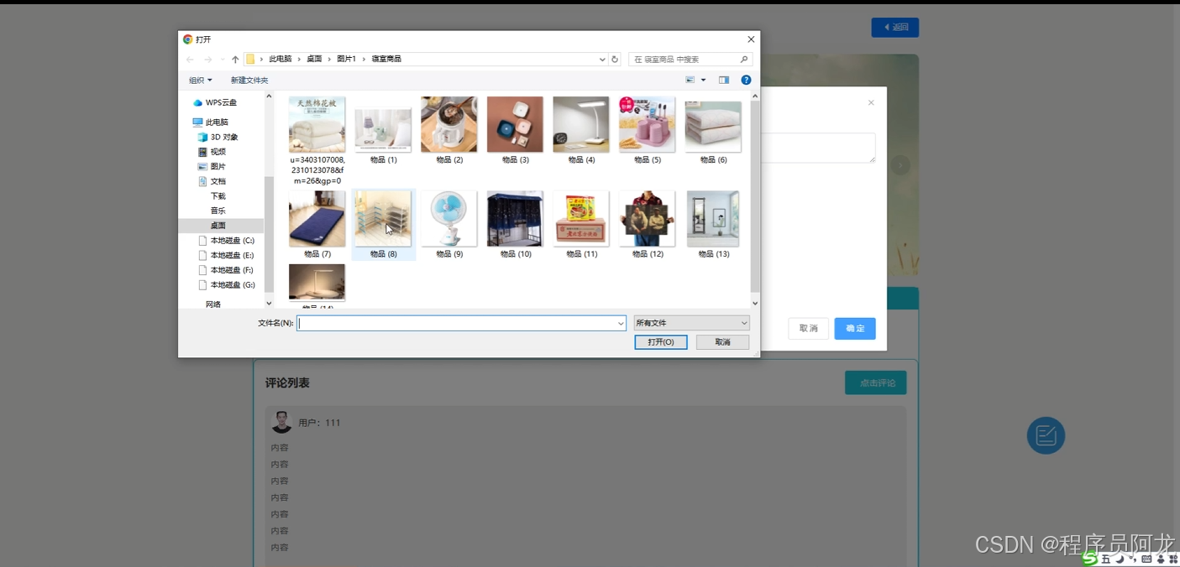Open 本地磁盘 (F:) drive
Viewport: 1180px width, 567px height.
tap(226, 270)
